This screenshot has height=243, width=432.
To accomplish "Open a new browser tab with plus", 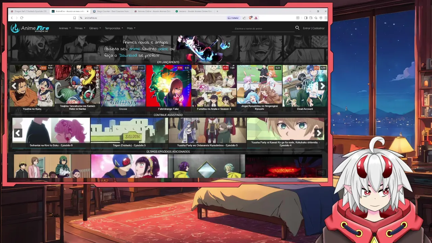I will 217,11.
